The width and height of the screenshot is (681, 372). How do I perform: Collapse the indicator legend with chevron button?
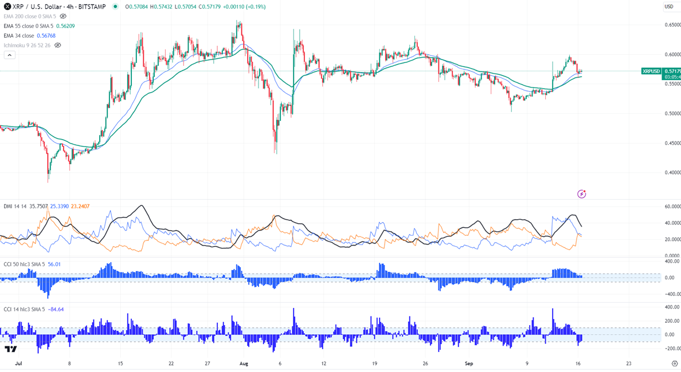[x=10, y=55]
